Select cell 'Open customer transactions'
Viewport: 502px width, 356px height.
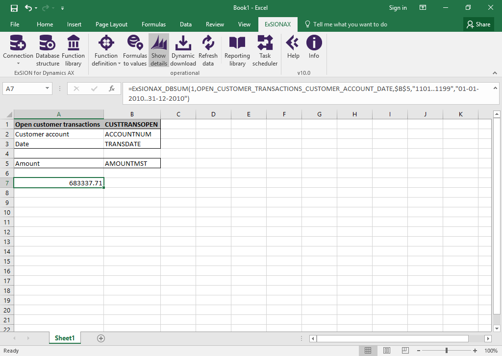[59, 124]
